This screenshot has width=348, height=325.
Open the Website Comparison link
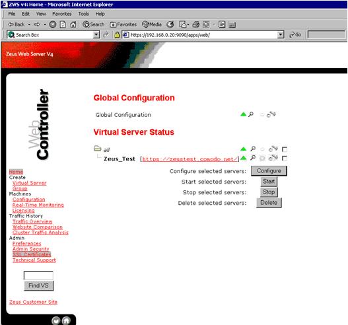click(38, 227)
